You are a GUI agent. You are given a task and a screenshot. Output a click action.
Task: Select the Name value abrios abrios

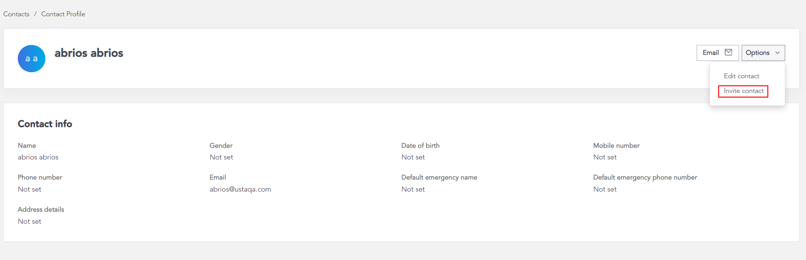(x=38, y=157)
